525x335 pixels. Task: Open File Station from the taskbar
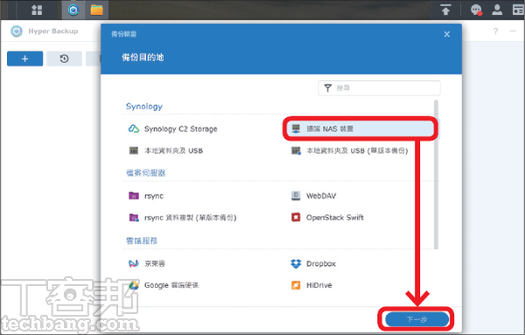[97, 10]
